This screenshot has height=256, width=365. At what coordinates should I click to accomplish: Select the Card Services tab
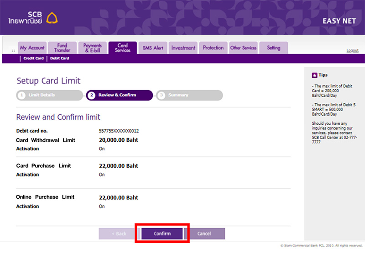[123, 48]
